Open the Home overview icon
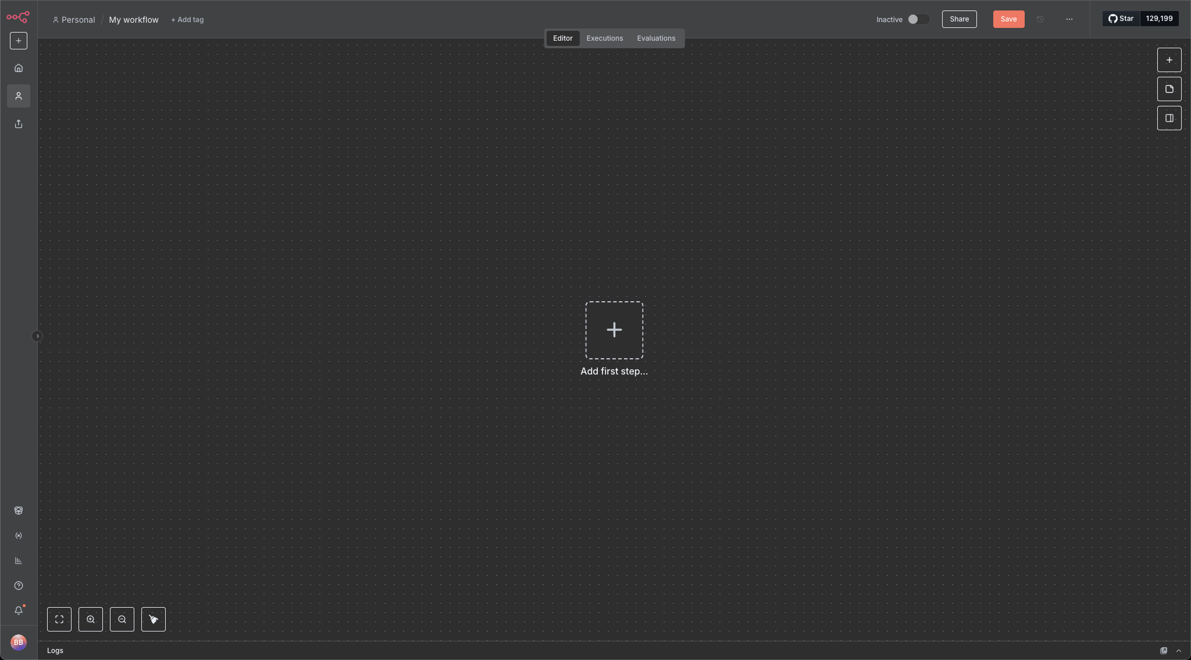Image resolution: width=1191 pixels, height=660 pixels. [19, 68]
